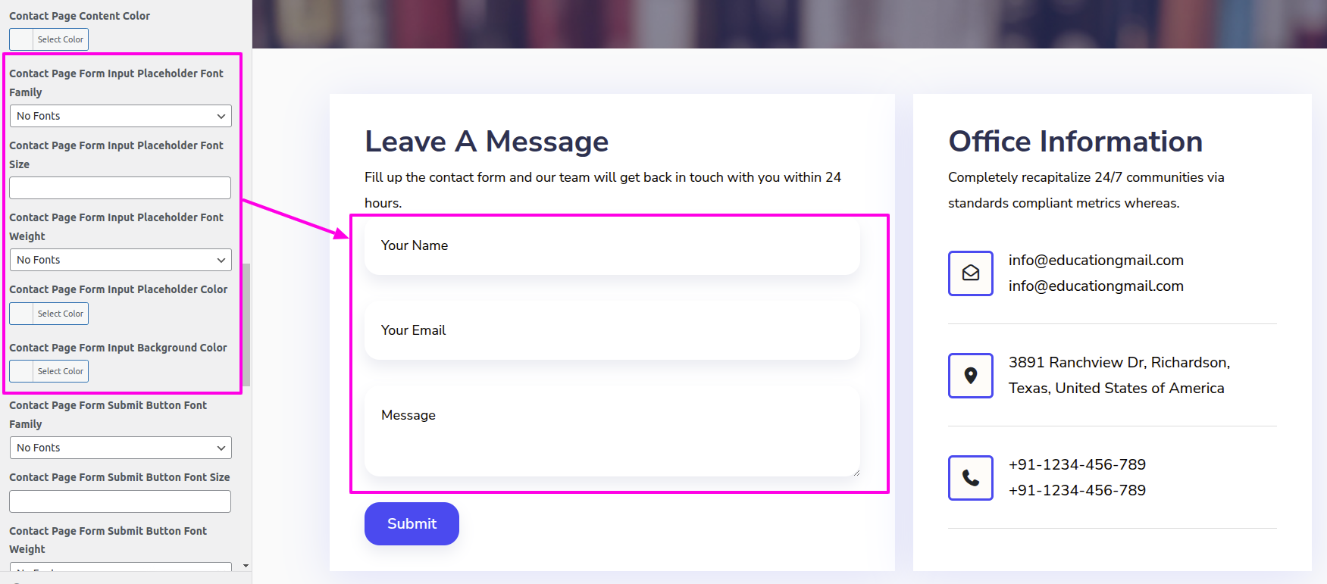Click the Placeholder Font Size field
1327x584 pixels.
click(x=120, y=188)
